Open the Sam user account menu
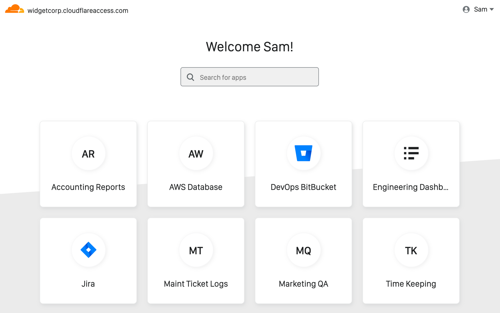 480,9
